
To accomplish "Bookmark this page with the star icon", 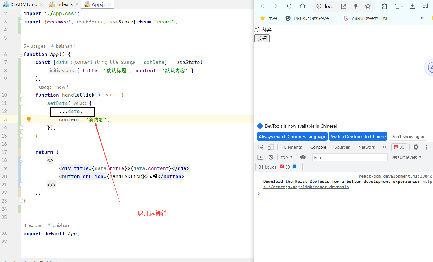I will 368,6.
